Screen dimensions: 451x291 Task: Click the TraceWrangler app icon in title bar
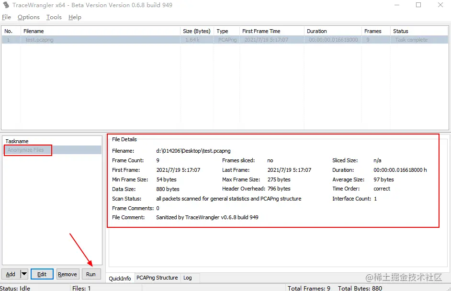pos(6,5)
